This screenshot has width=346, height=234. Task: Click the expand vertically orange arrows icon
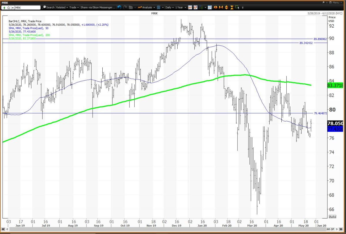click(x=226, y=7)
